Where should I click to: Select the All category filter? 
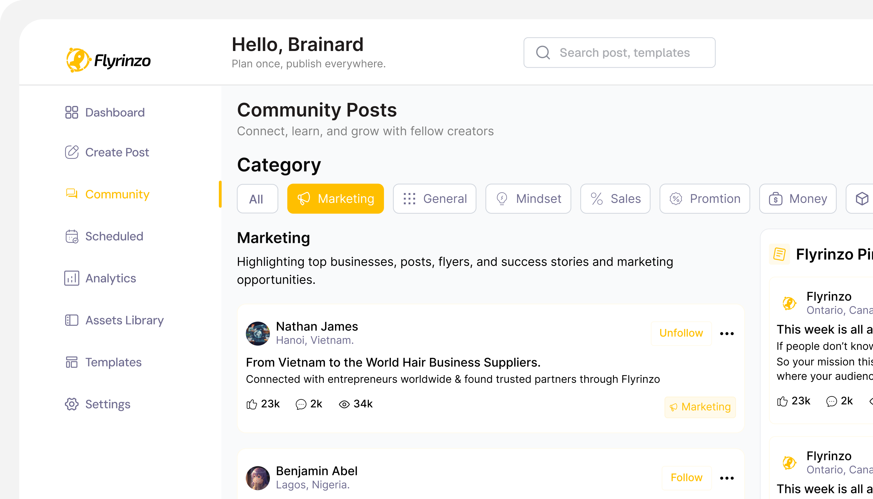tap(257, 199)
